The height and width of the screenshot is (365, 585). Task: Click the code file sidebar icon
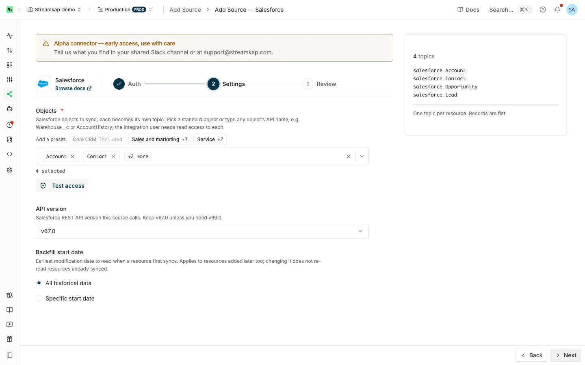pos(10,140)
